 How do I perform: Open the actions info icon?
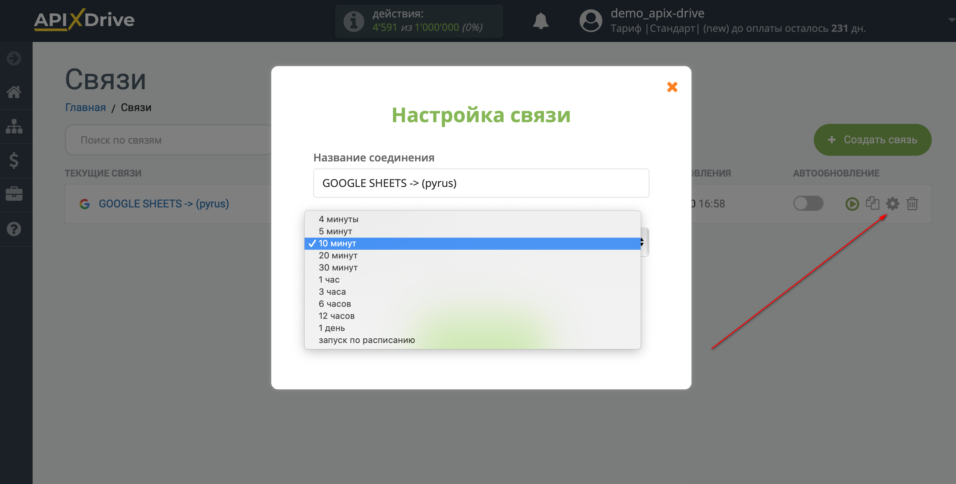pyautogui.click(x=354, y=21)
